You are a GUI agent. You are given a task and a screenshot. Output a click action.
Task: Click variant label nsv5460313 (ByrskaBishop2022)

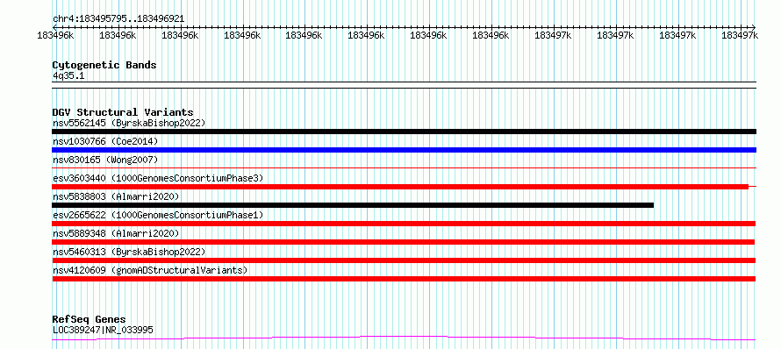(x=129, y=252)
